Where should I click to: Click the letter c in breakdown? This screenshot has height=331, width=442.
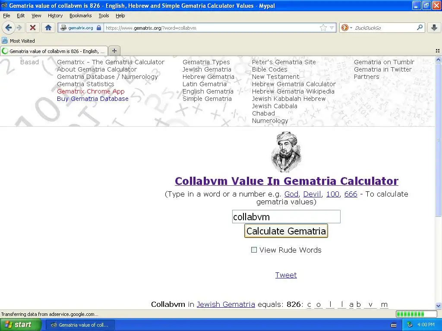pos(309,305)
